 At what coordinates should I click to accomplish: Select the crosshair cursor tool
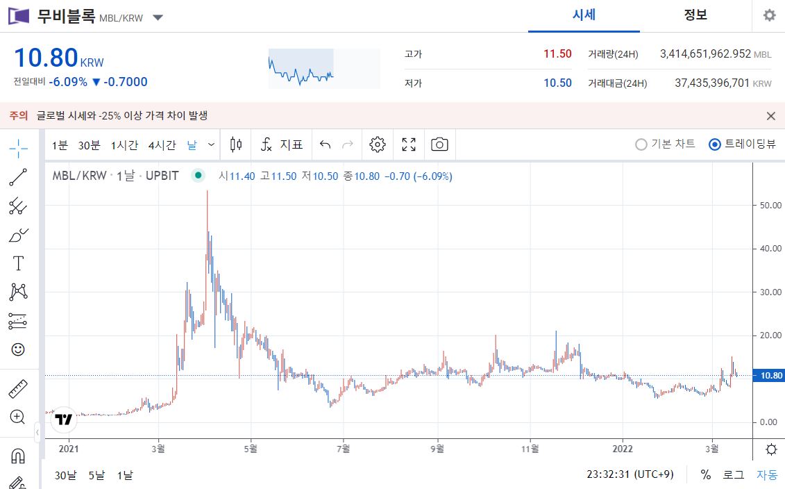[x=18, y=149]
